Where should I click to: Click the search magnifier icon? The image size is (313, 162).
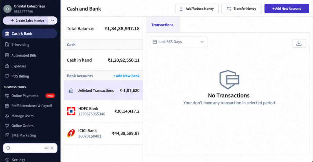8,148
